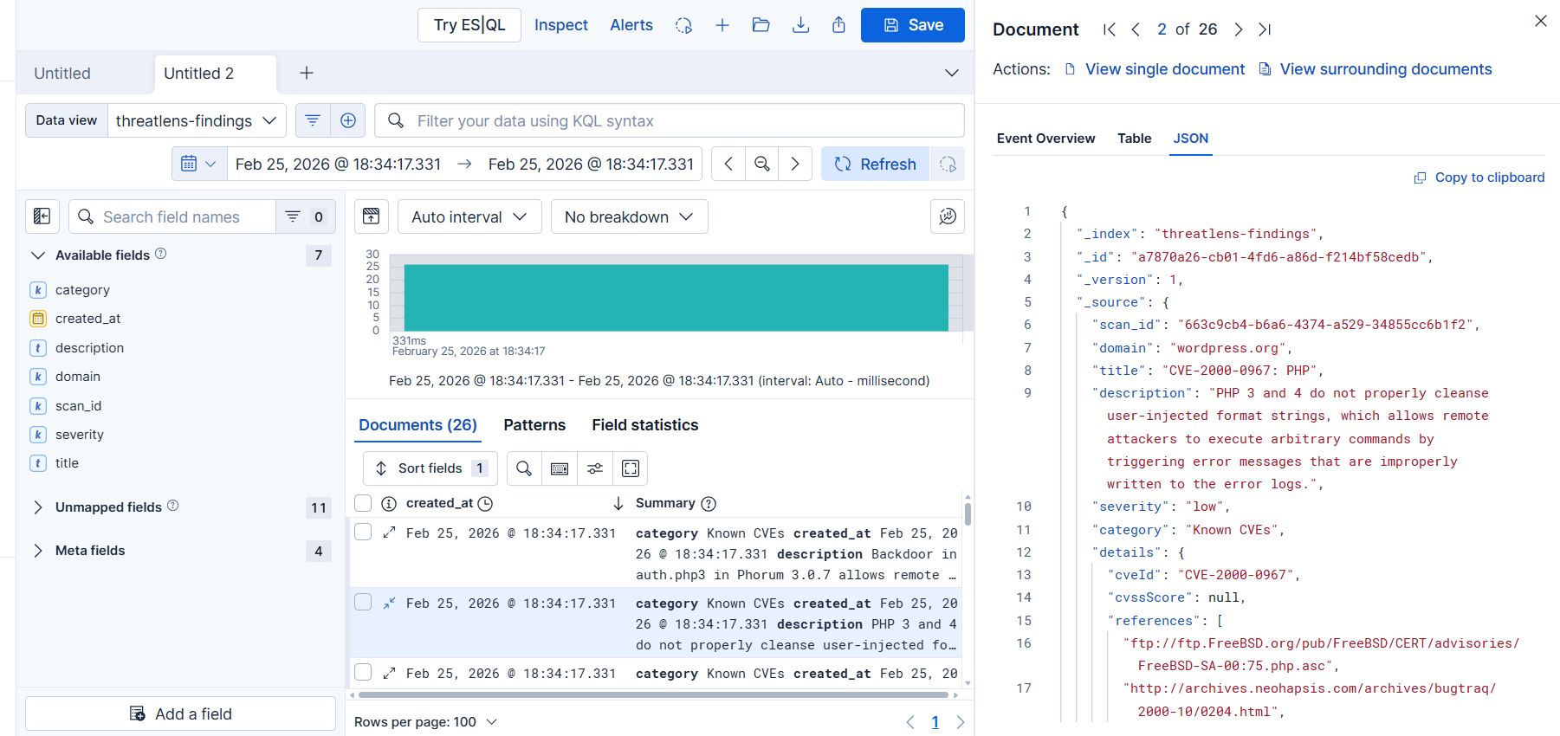Save the Discover session

[x=913, y=25]
